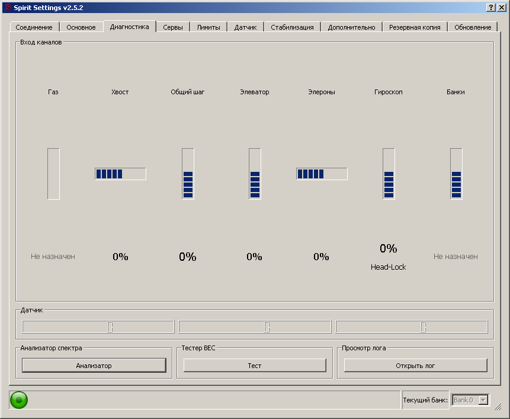
Task: Click the help question mark button
Action: (x=491, y=7)
